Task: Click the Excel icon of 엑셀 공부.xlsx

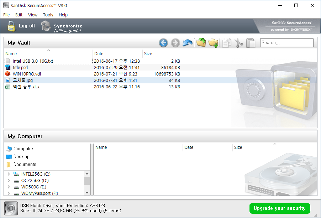Action: coord(7,87)
